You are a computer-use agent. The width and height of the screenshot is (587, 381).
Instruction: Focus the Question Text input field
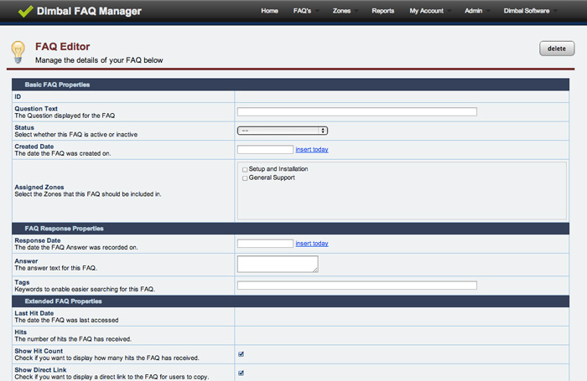tap(357, 112)
